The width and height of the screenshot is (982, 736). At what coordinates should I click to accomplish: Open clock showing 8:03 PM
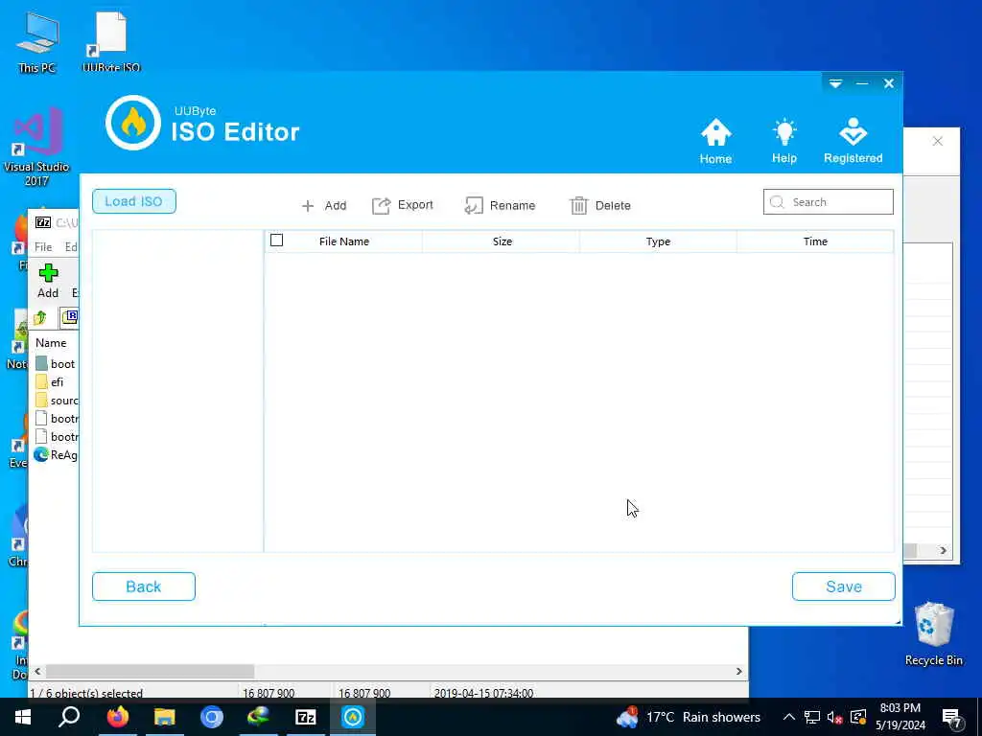900,717
